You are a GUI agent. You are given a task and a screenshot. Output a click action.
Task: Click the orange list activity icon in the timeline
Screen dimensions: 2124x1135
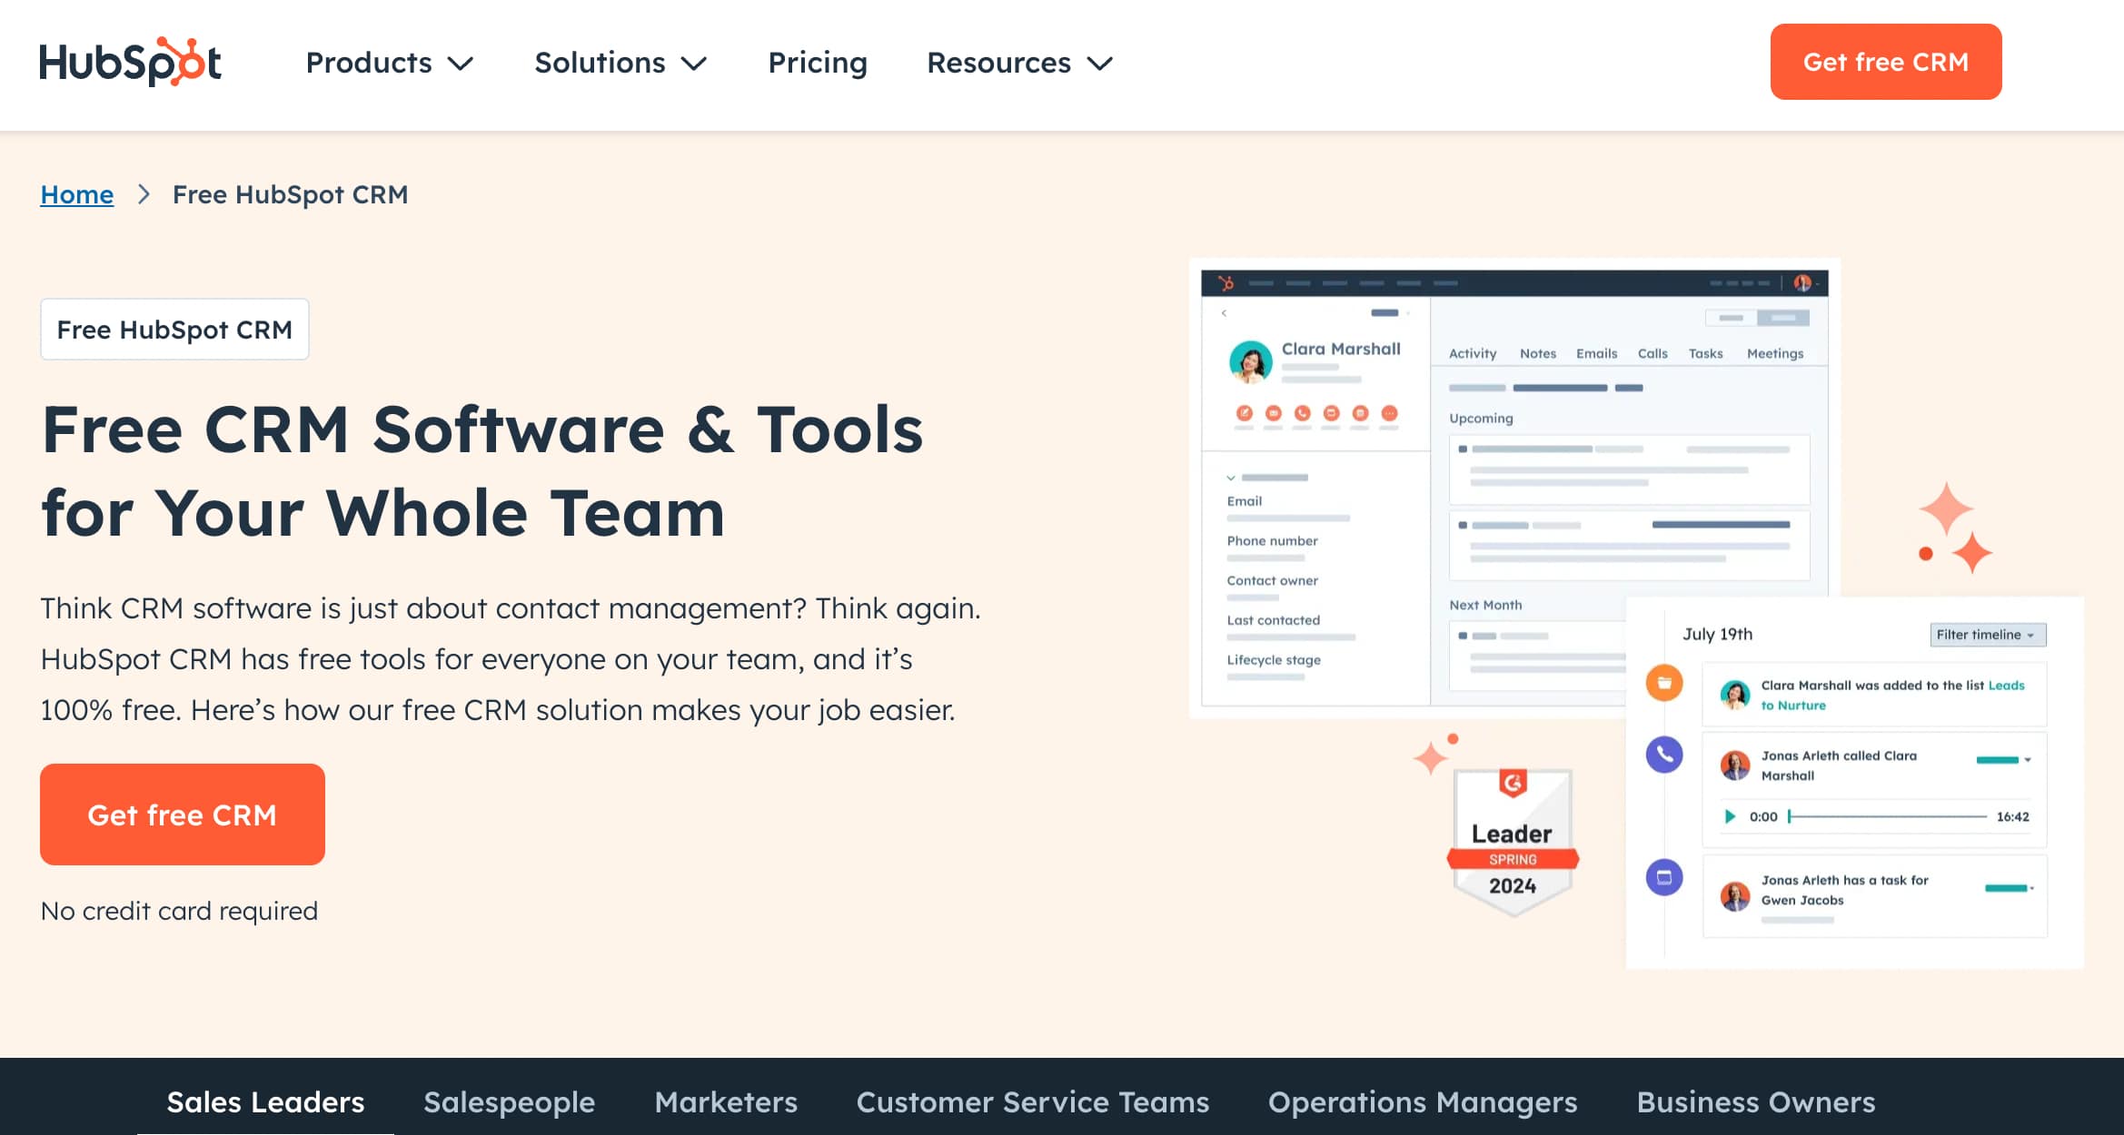click(1664, 684)
